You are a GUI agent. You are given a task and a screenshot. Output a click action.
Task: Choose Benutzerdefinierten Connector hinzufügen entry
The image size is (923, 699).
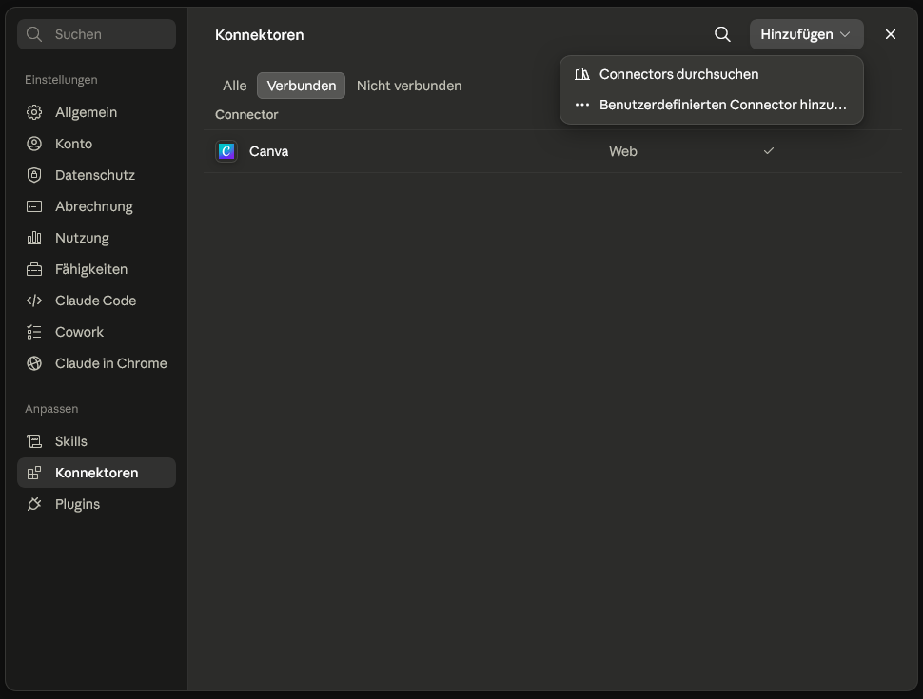[x=711, y=105]
